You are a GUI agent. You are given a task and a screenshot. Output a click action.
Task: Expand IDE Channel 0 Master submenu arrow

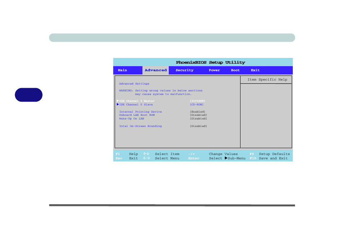click(x=118, y=101)
